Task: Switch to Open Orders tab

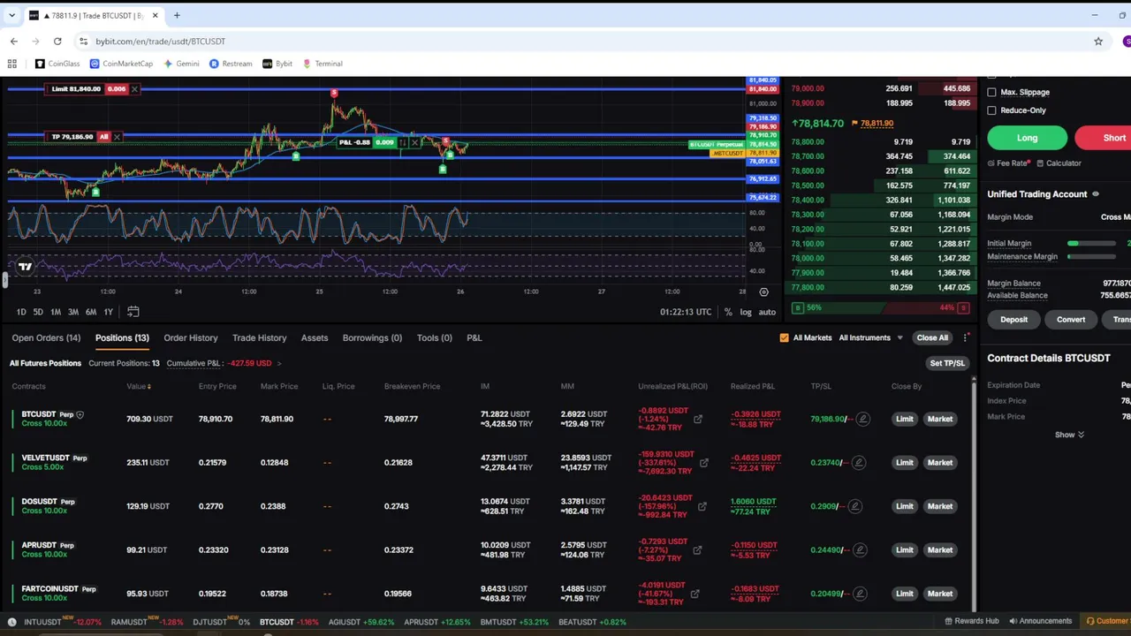Action: (46, 337)
